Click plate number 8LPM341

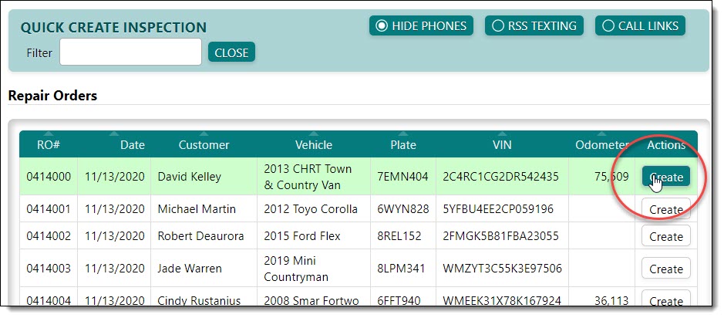click(x=401, y=269)
